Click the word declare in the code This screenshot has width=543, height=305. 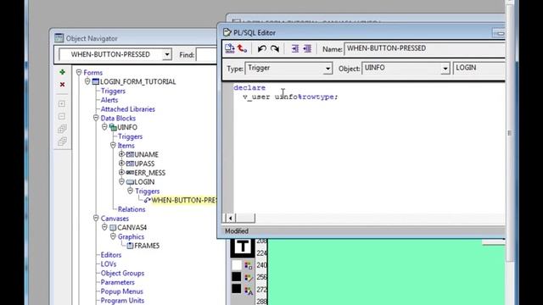click(249, 88)
